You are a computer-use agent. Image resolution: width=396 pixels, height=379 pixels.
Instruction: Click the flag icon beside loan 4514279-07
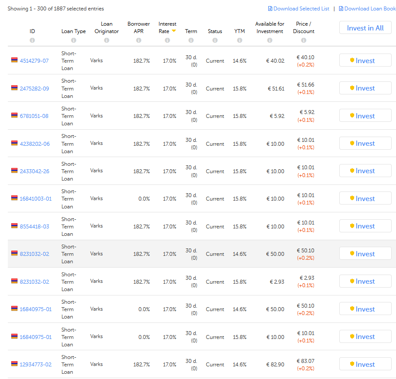[14, 60]
